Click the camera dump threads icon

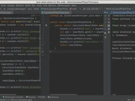105,22
